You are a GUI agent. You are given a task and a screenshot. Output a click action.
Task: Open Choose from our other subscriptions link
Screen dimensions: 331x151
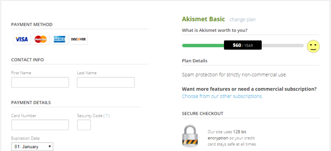pyautogui.click(x=222, y=96)
